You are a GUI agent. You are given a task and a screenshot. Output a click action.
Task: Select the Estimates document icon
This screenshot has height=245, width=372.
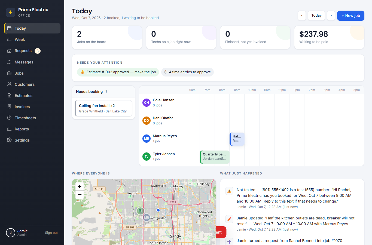pyautogui.click(x=9, y=96)
